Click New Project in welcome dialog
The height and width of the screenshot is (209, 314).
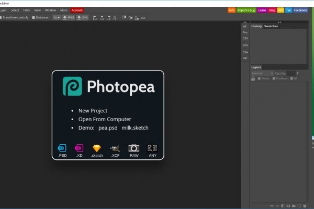(93, 111)
